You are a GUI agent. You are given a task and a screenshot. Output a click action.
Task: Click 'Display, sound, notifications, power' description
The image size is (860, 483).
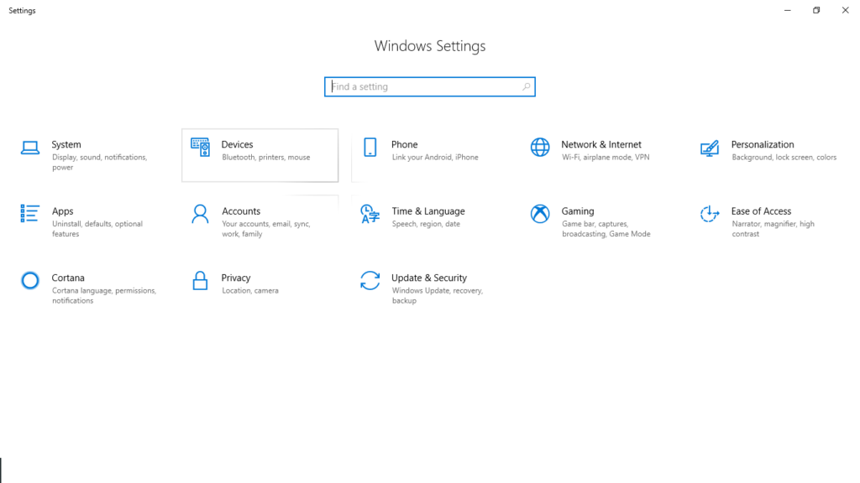99,162
